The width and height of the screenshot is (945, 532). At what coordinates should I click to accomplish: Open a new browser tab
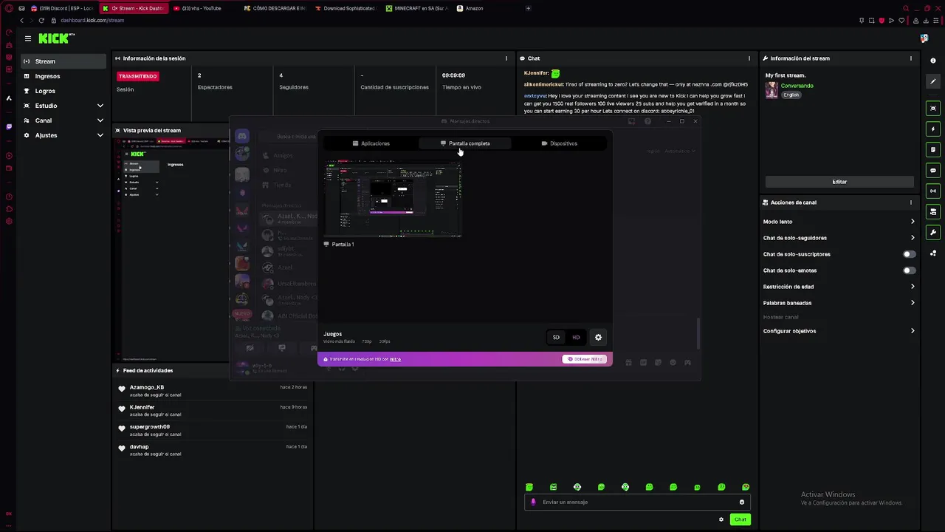pyautogui.click(x=528, y=8)
